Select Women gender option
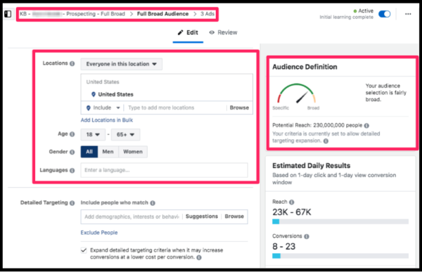The width and height of the screenshot is (422, 272). click(133, 152)
